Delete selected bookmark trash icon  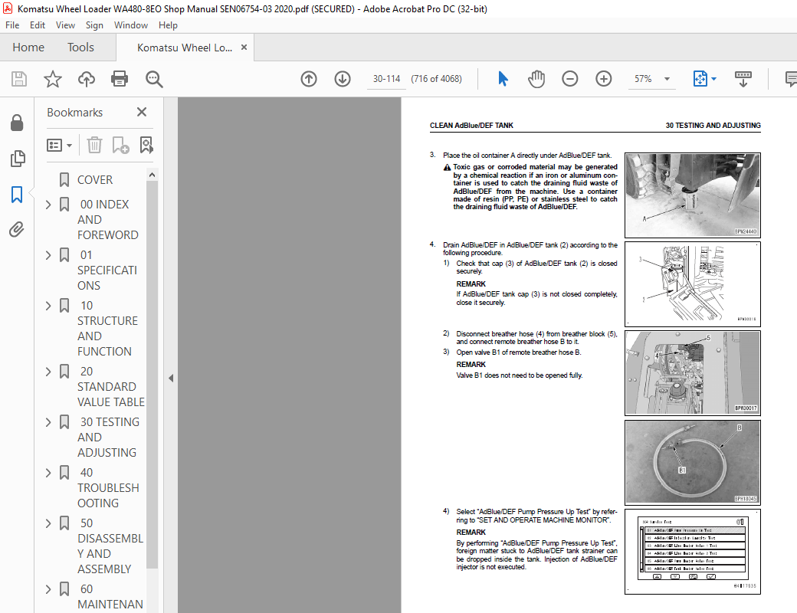[94, 146]
